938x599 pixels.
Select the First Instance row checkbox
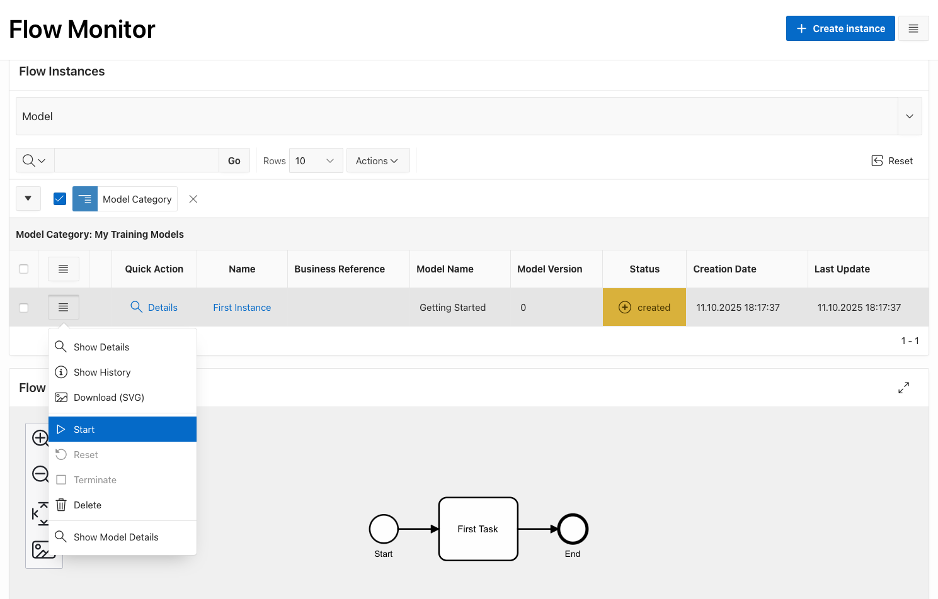pyautogui.click(x=24, y=308)
